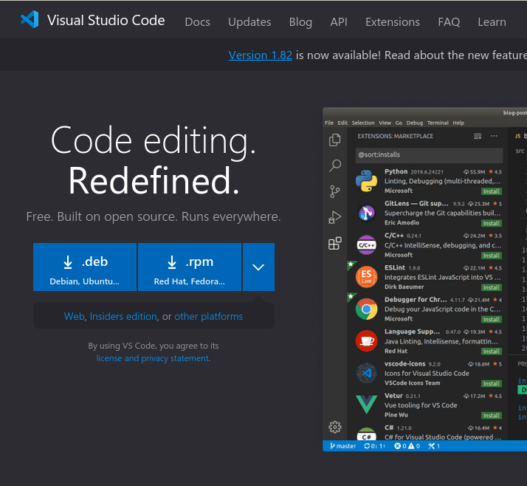Go to the Blog page
The width and height of the screenshot is (527, 486).
[x=300, y=22]
